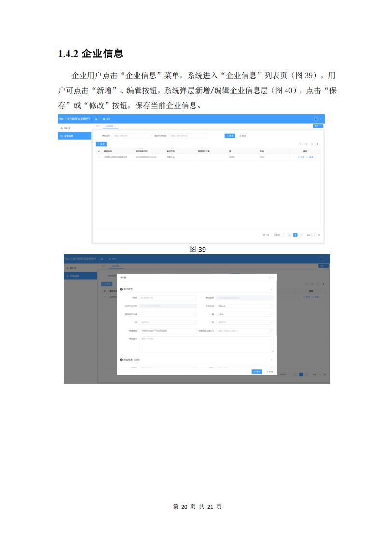Open the year picker field in 新增 dialog
Screen dimensions: 383x542
(168, 298)
